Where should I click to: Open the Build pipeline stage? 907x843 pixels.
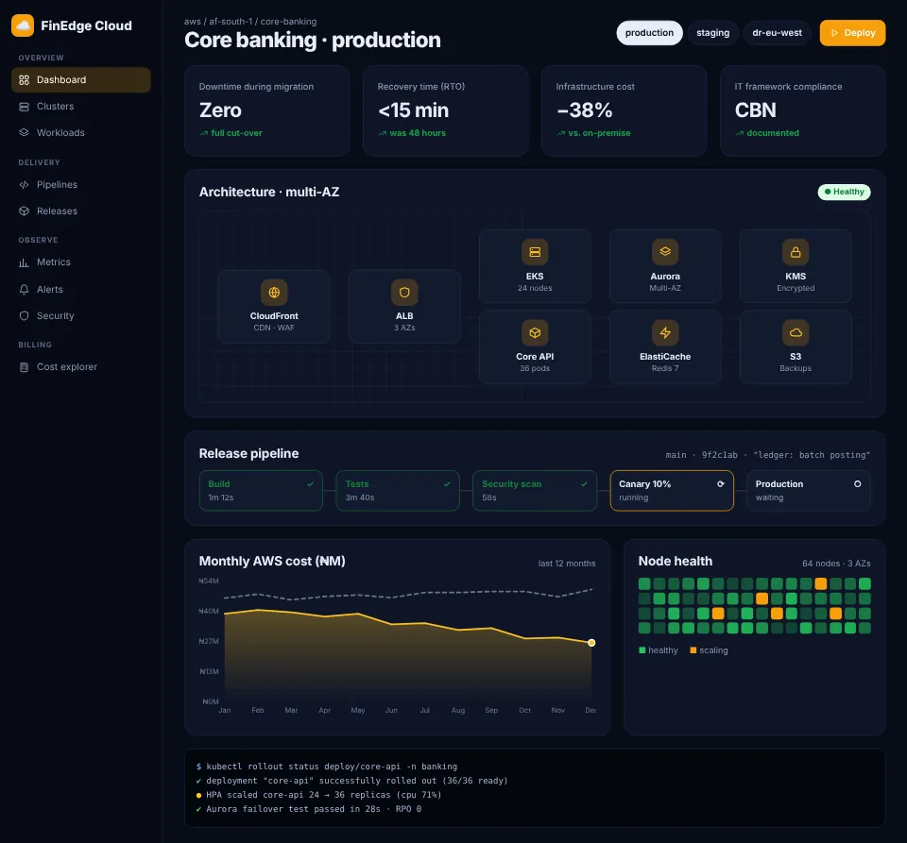click(261, 491)
